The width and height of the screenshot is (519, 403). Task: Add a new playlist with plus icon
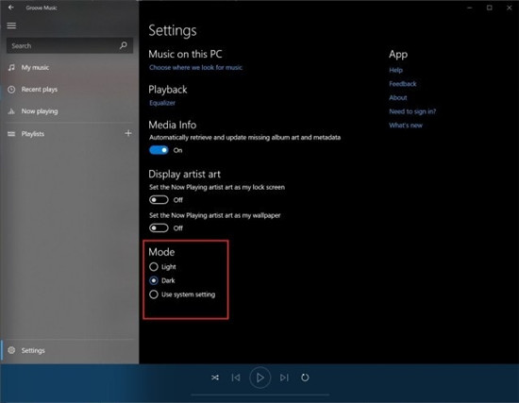tap(128, 133)
